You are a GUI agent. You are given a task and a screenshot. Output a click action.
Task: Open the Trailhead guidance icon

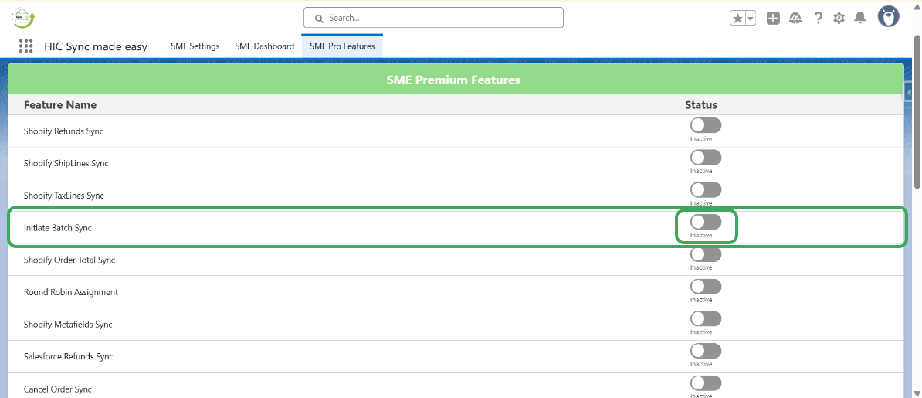click(x=795, y=19)
